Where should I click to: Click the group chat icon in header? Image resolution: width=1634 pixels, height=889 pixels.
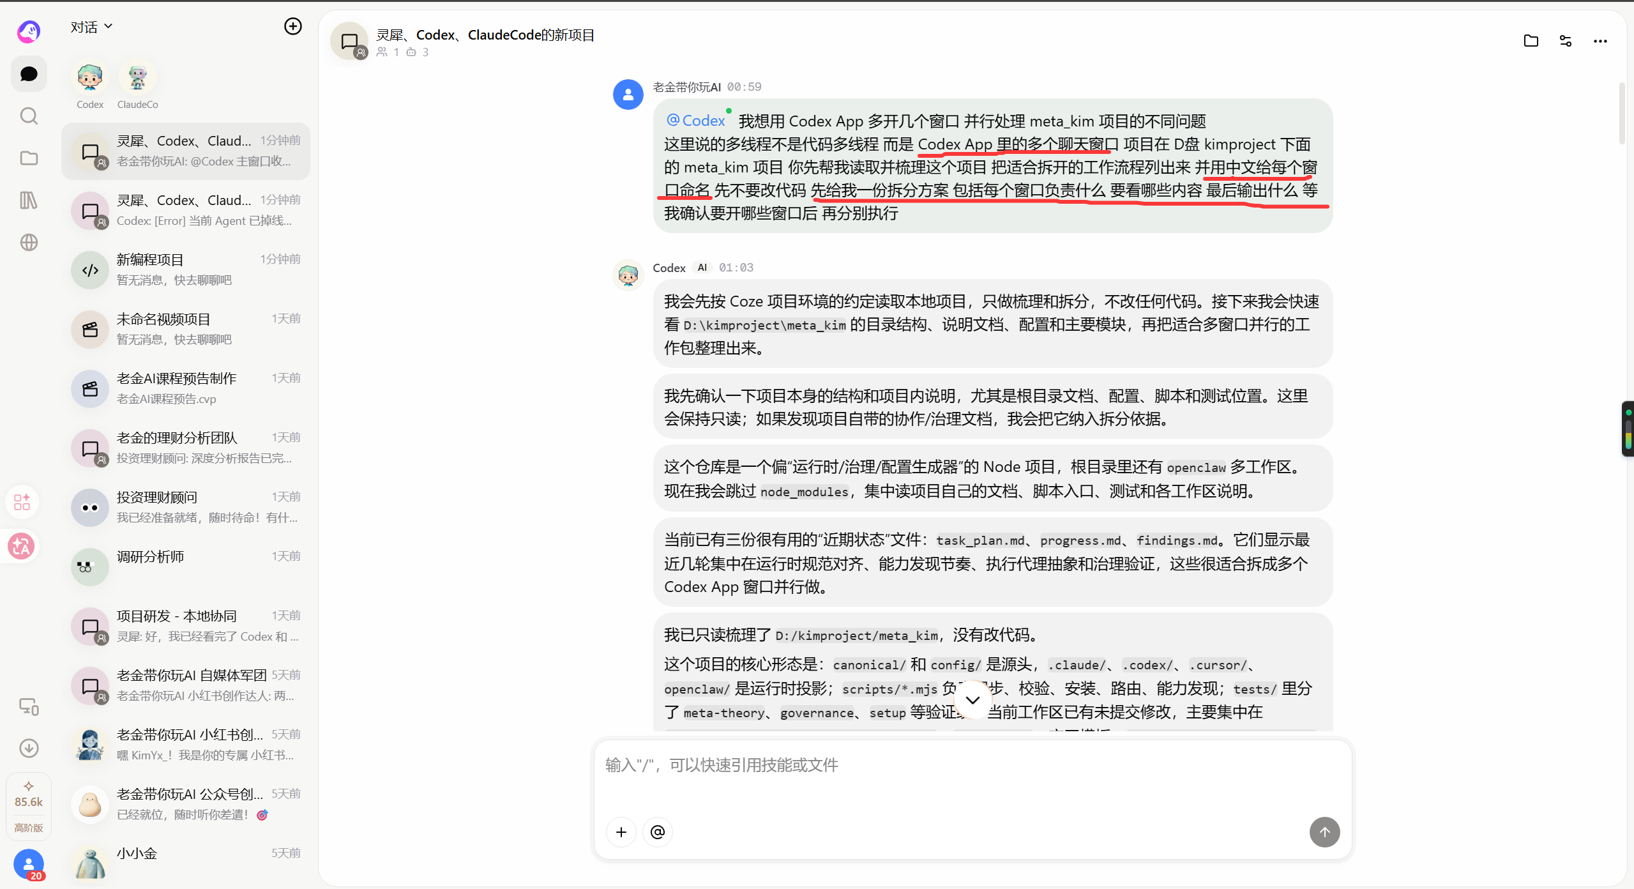(349, 42)
